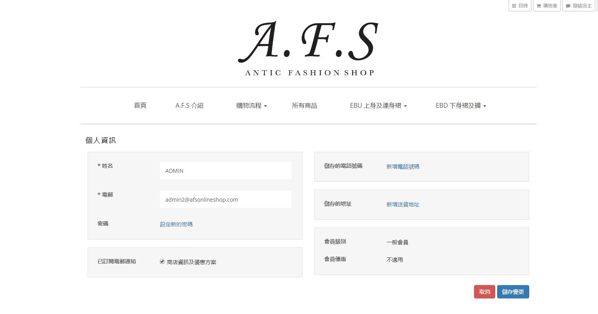The width and height of the screenshot is (598, 314).
Task: Click the 設定新的密碼 link
Action: [176, 224]
